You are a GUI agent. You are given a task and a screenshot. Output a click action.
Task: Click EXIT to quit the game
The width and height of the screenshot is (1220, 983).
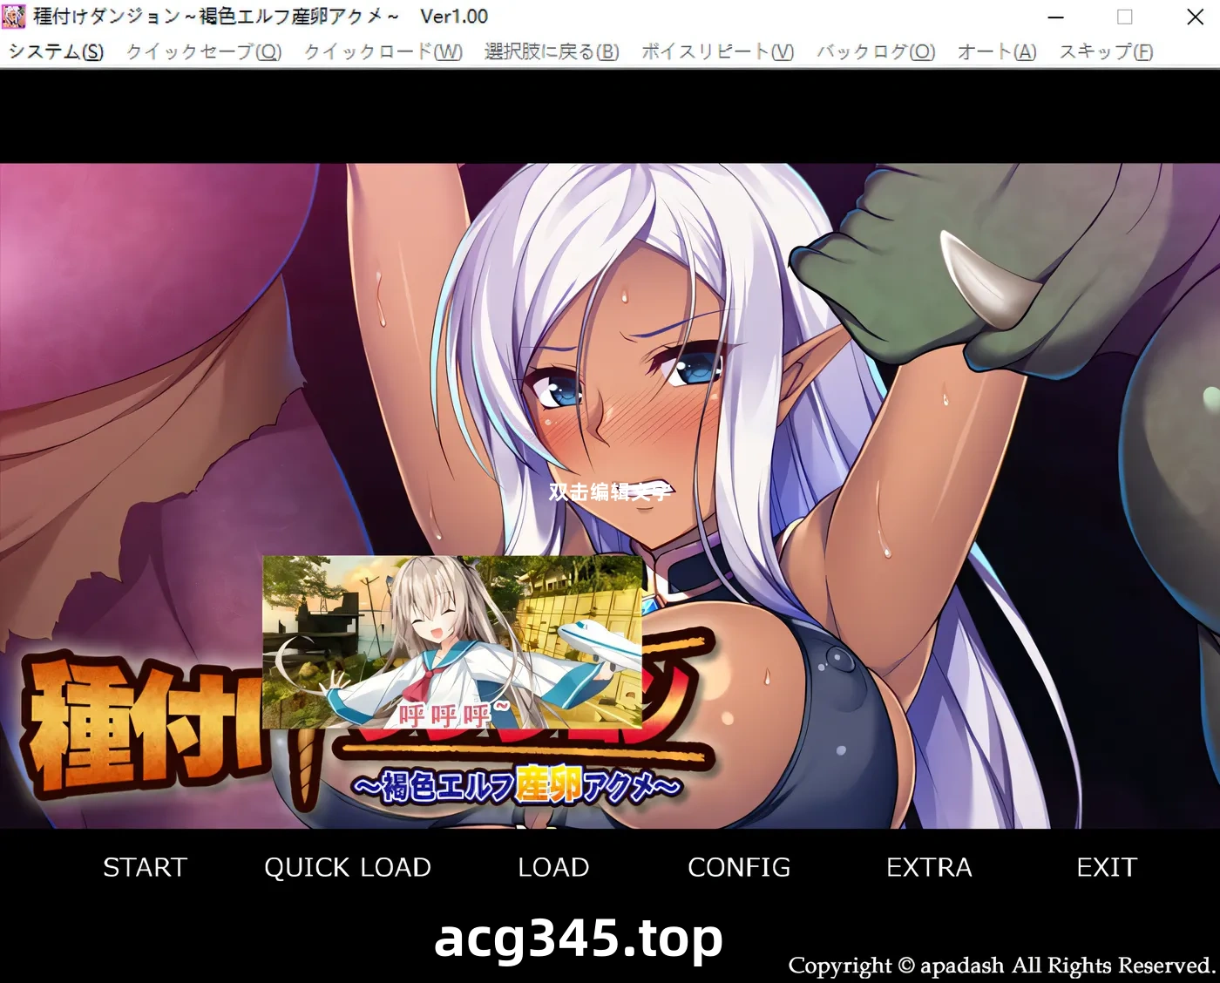coord(1107,867)
